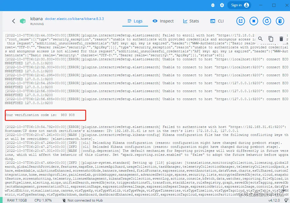Screen dimensions: 290x203
Task: Open the CLI tab
Action: tap(217, 21)
